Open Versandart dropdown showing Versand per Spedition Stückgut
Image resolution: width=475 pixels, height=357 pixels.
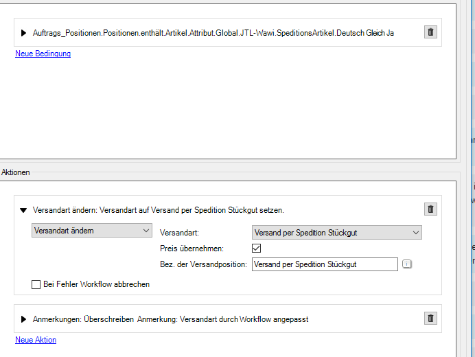(336, 233)
